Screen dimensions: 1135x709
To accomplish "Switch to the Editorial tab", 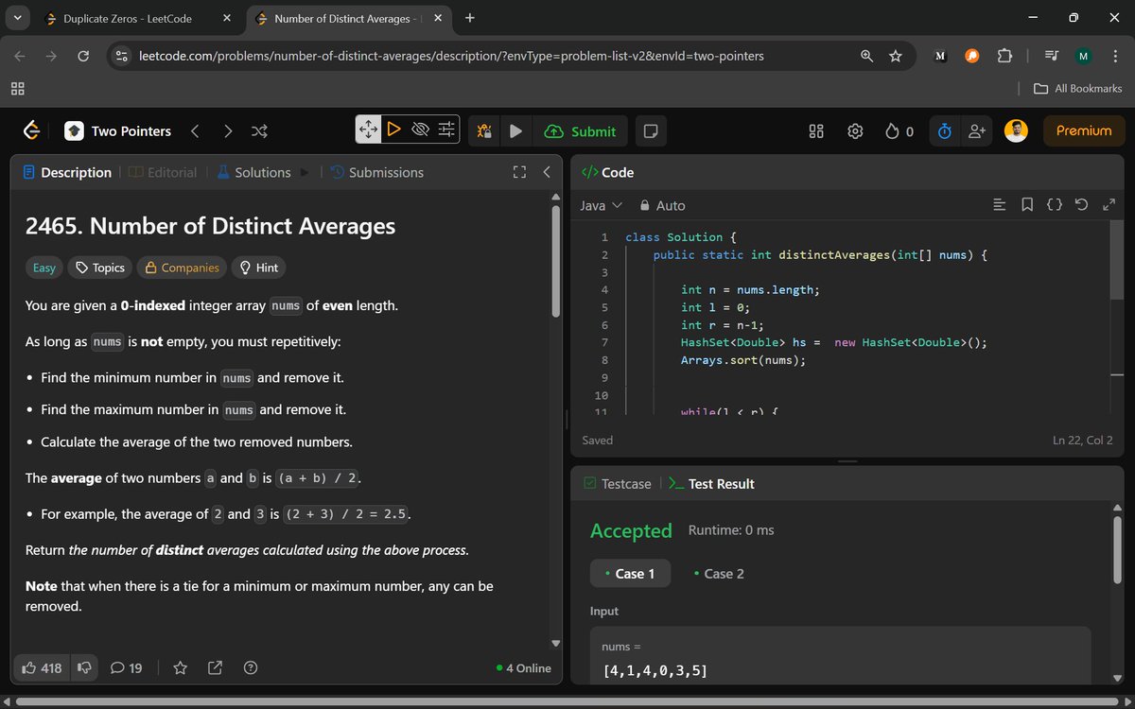I will click(x=163, y=172).
